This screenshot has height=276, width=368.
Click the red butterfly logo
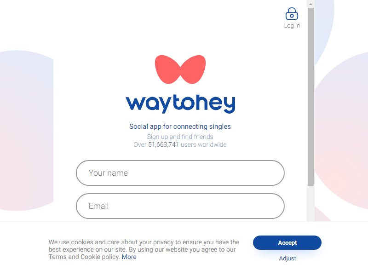(180, 69)
